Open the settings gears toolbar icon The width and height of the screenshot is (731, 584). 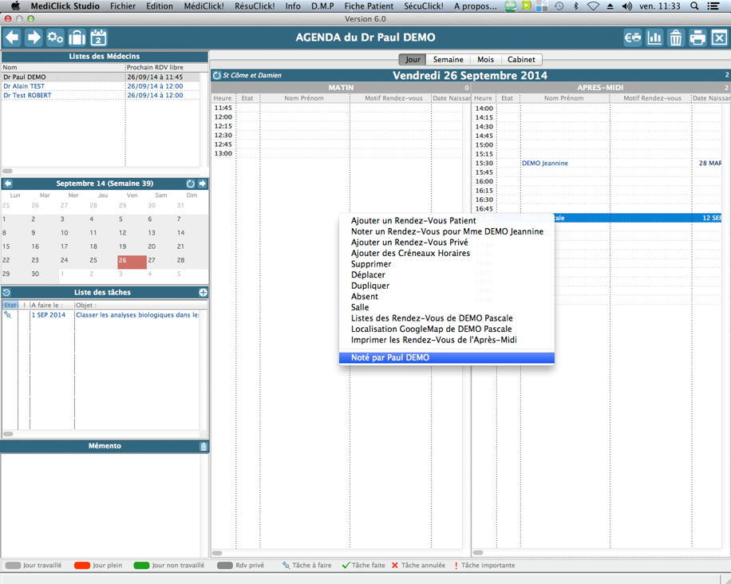click(x=55, y=37)
